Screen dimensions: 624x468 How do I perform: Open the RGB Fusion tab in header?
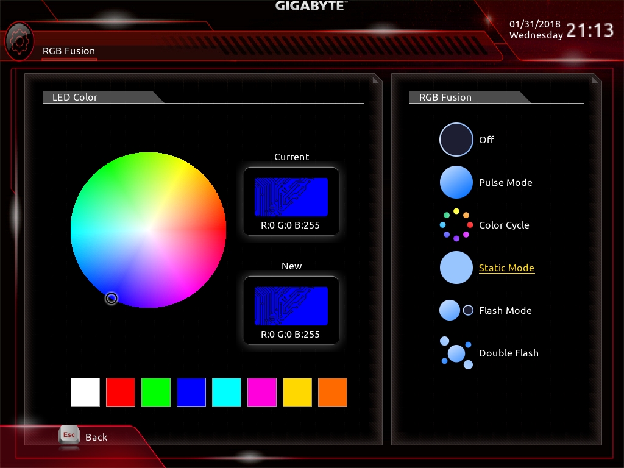point(69,51)
